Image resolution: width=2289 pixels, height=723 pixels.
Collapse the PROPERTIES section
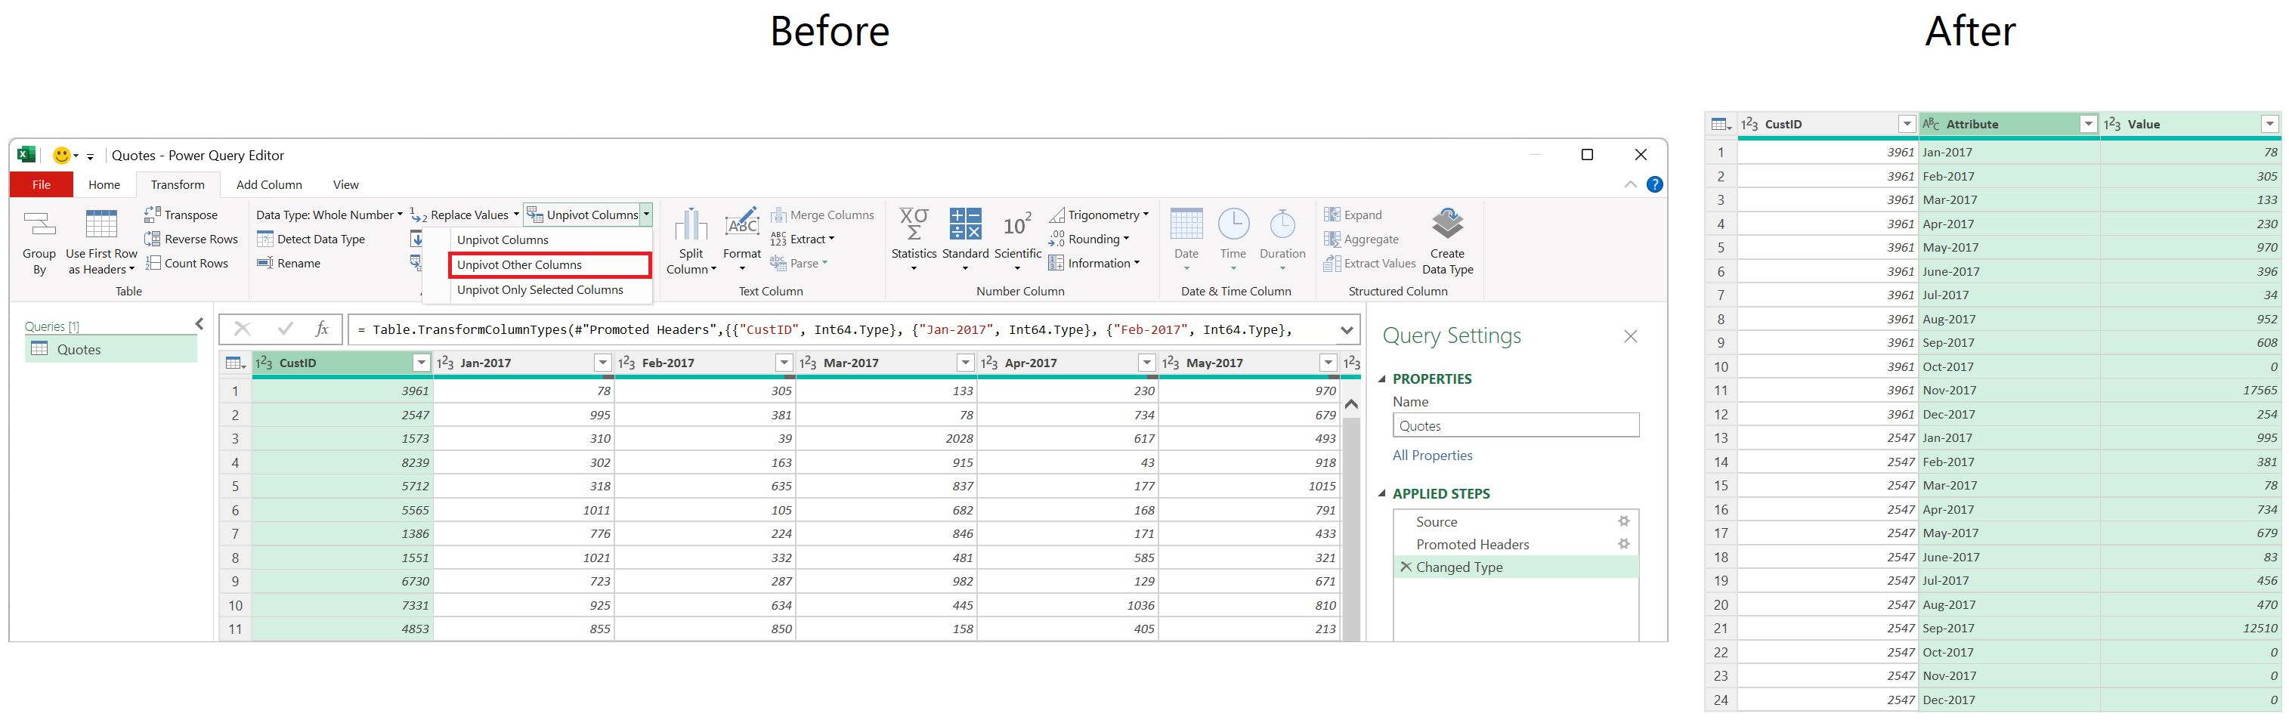(x=1383, y=379)
